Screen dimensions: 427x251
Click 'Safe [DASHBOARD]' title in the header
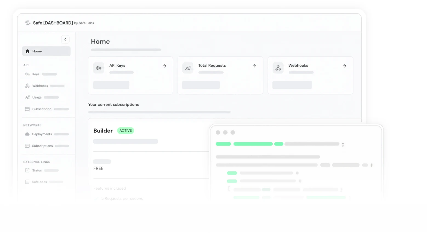click(x=53, y=23)
